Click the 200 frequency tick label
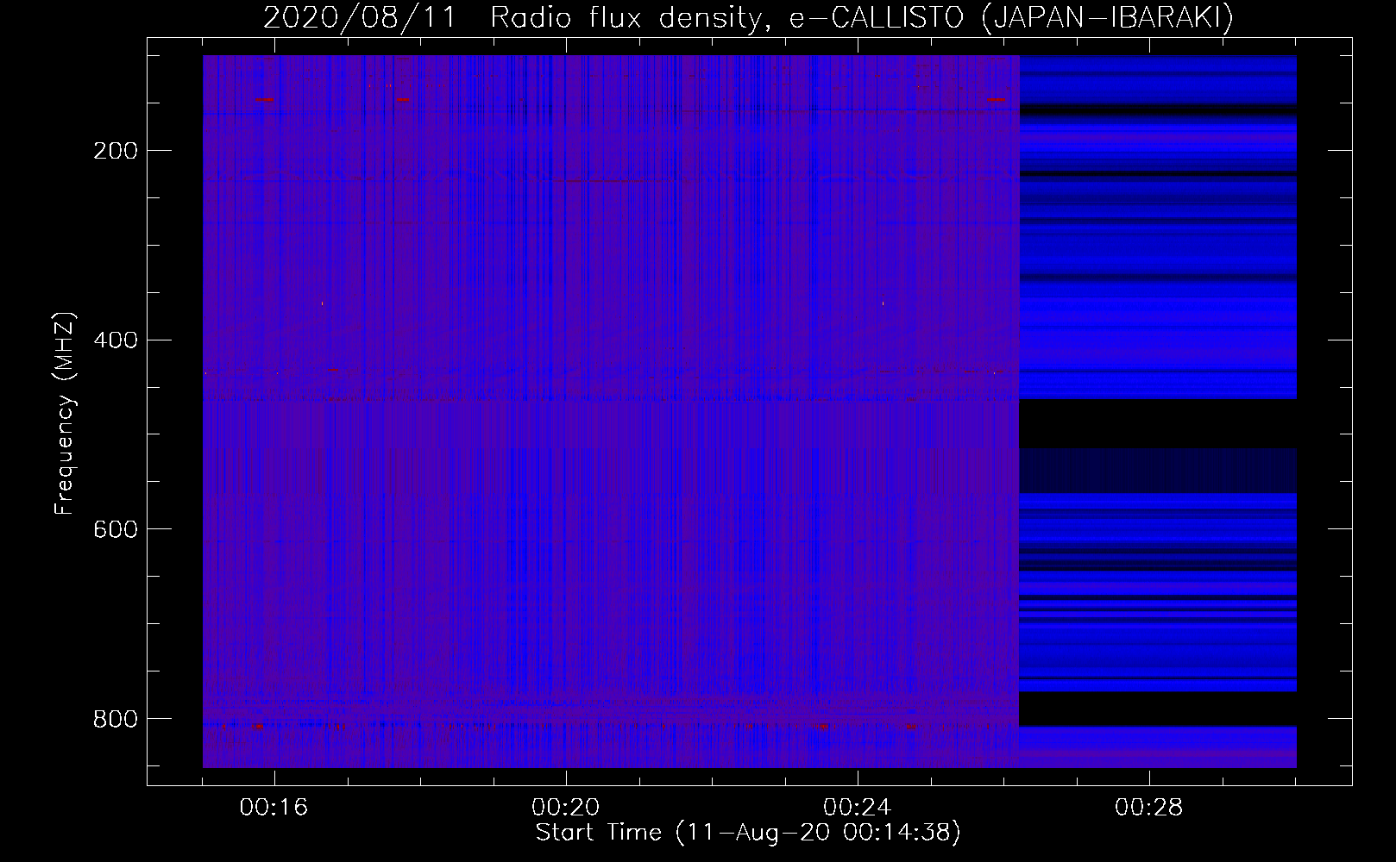Screen dimensions: 1396x862 (116, 151)
